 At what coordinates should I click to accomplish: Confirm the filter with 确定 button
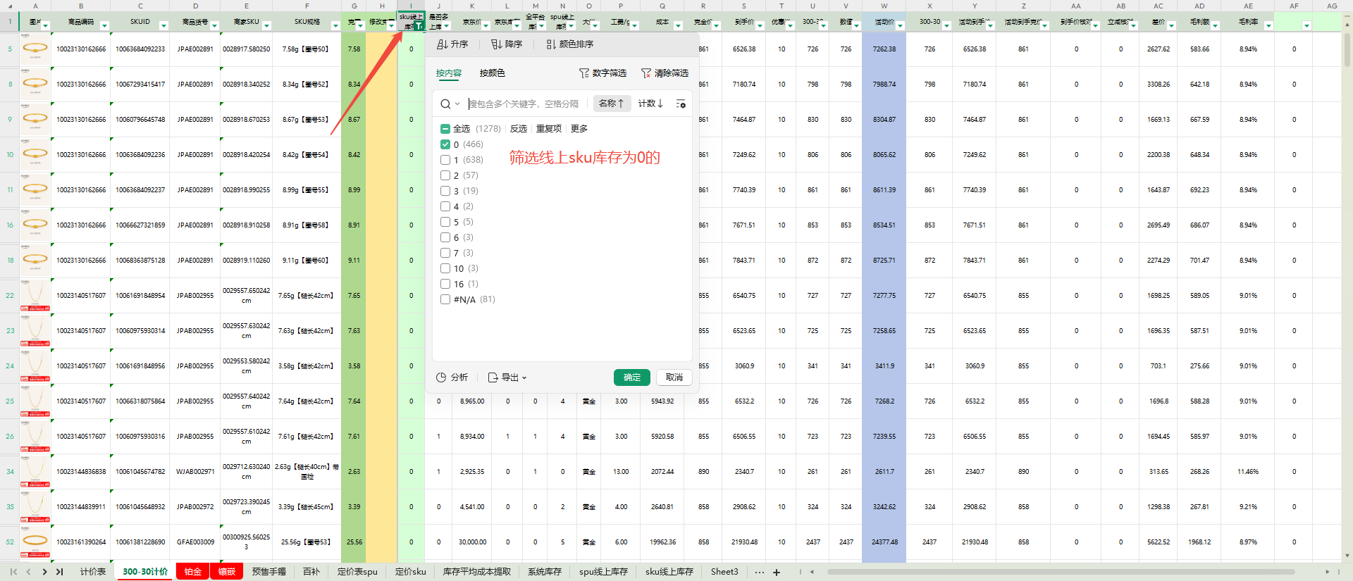pos(631,377)
